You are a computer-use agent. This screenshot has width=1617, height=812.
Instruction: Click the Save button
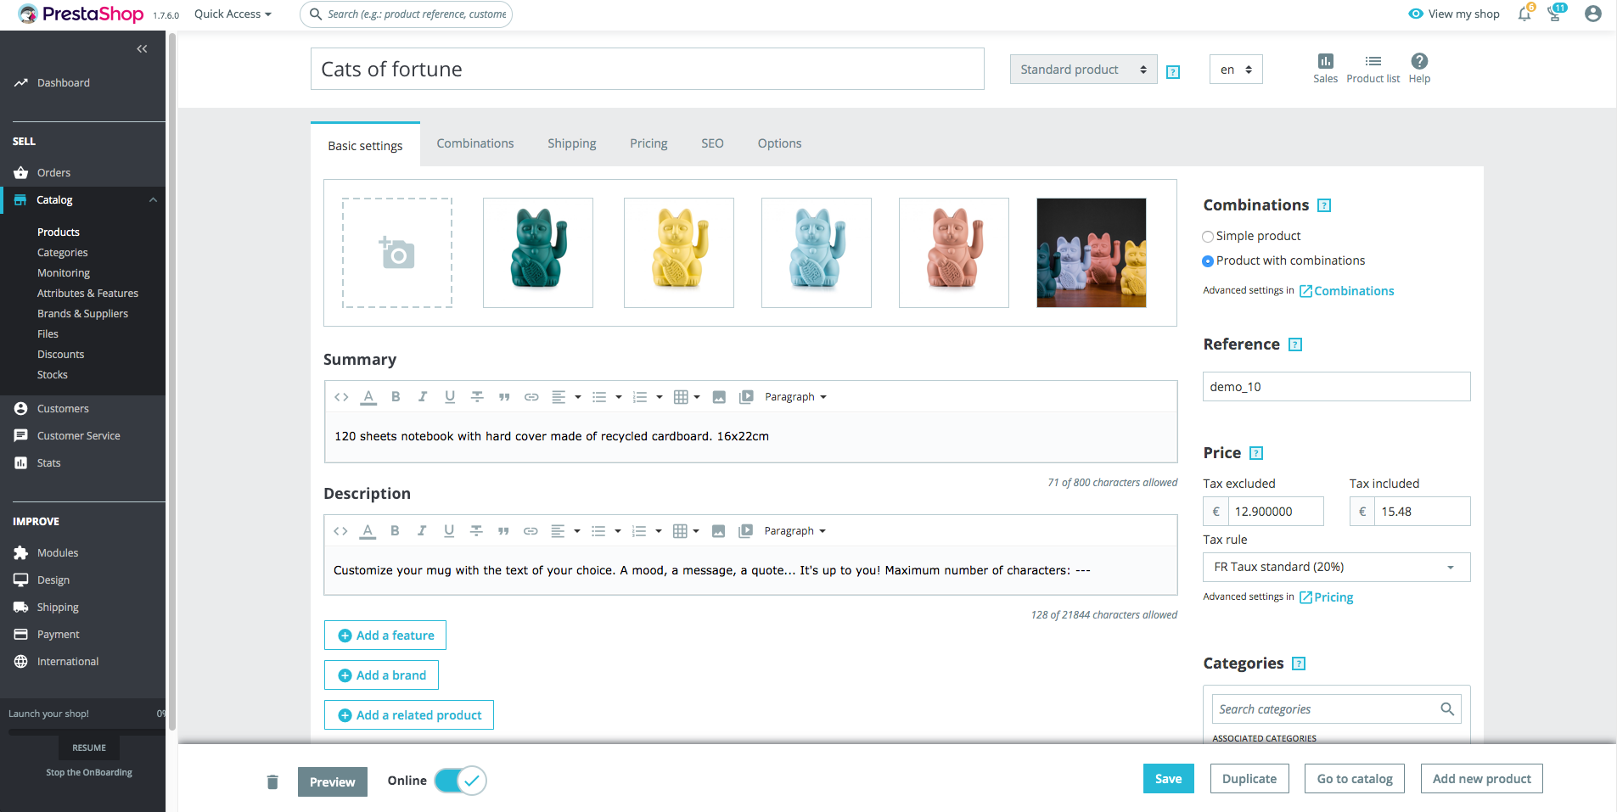[1168, 779]
